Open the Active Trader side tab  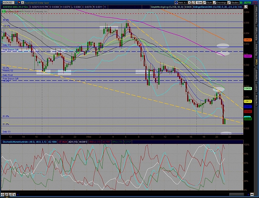click(x=257, y=34)
